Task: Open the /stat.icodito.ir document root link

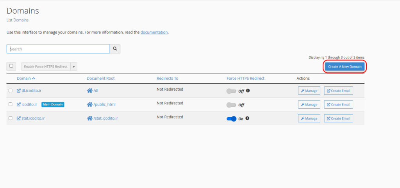Action: click(105, 118)
